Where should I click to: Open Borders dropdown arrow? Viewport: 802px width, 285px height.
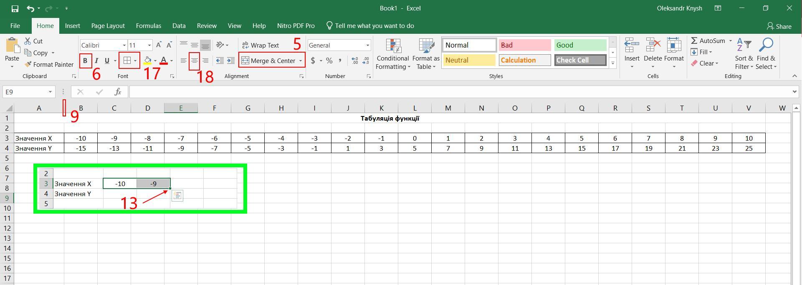click(x=135, y=61)
